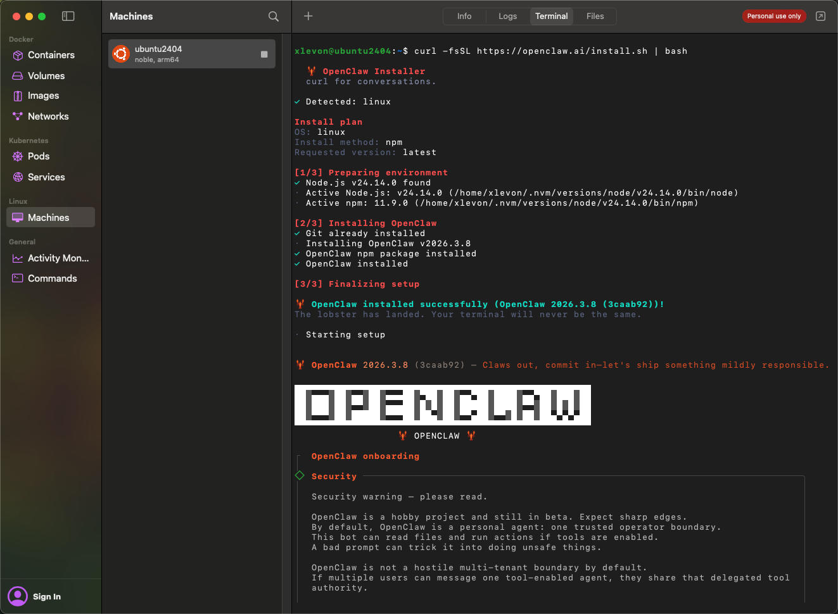Image resolution: width=838 pixels, height=614 pixels.
Task: Click the 'OpenClaw Installer' title line
Action: [367, 72]
